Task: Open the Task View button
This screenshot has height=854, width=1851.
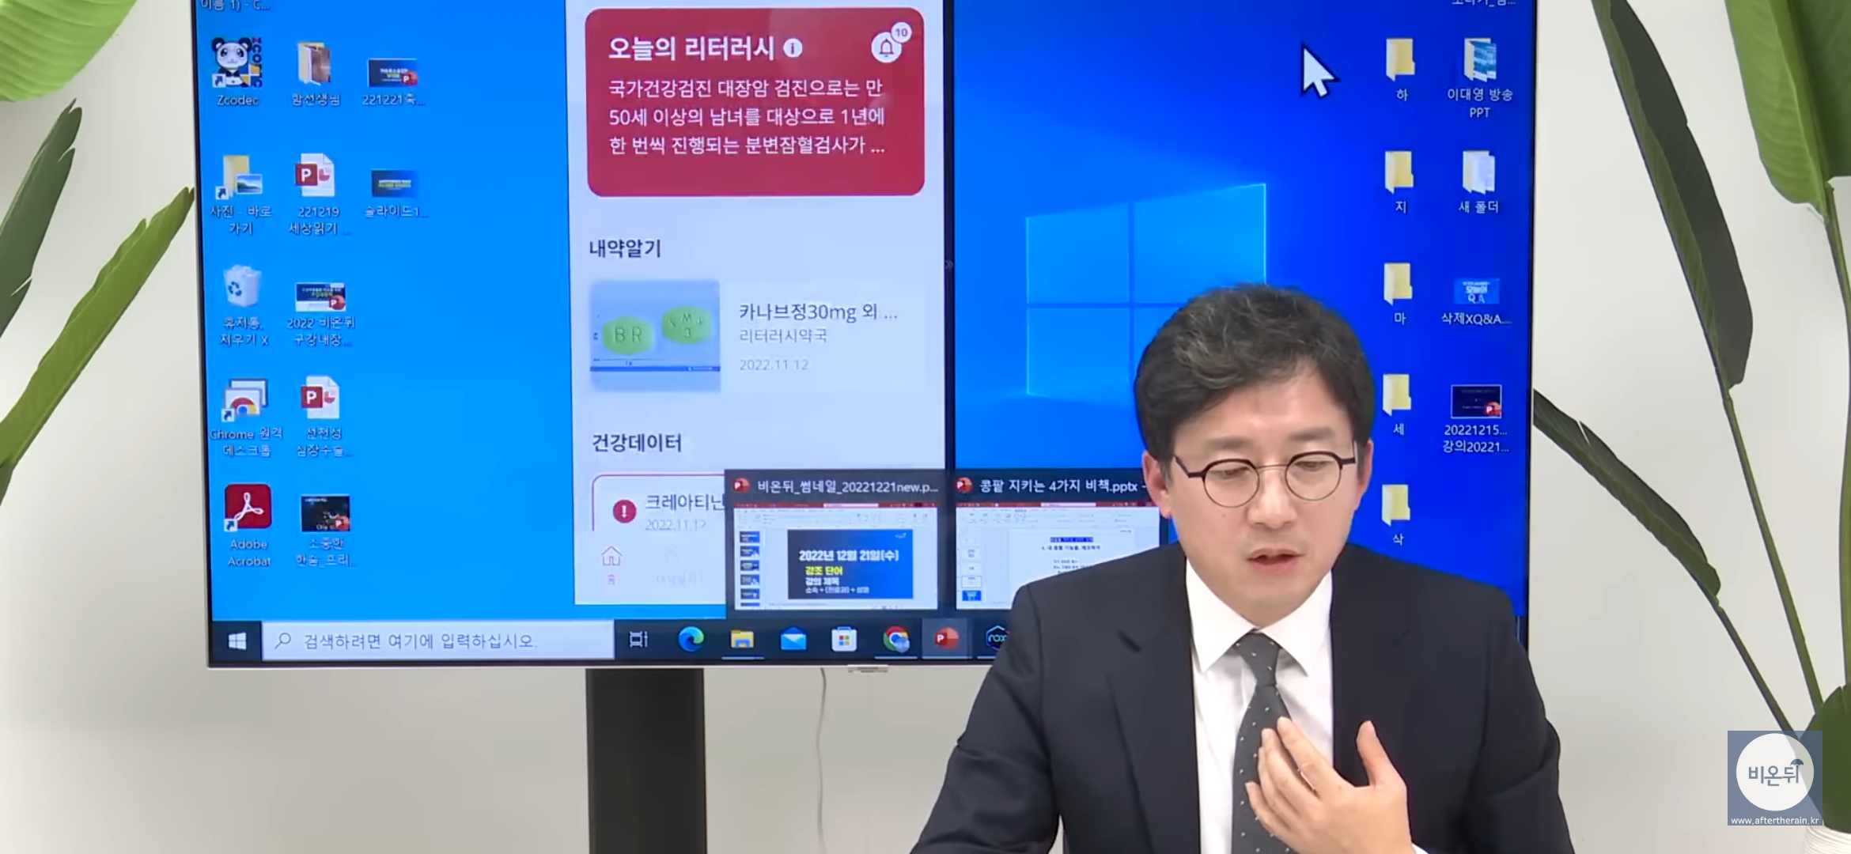Action: click(638, 639)
